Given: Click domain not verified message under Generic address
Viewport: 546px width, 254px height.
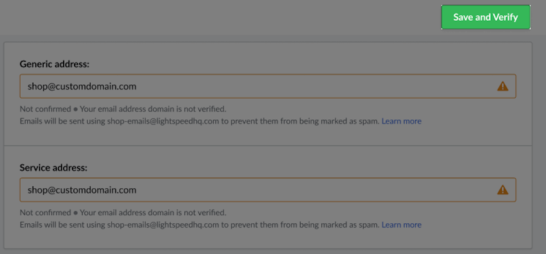Looking at the screenshot, I should [153, 109].
